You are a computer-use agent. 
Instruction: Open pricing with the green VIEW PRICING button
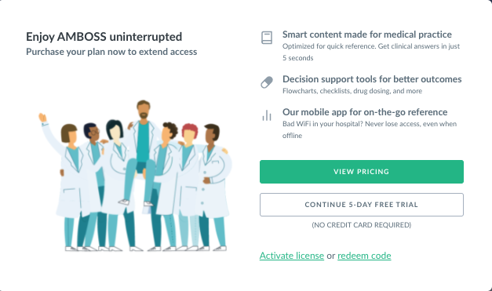pyautogui.click(x=362, y=172)
